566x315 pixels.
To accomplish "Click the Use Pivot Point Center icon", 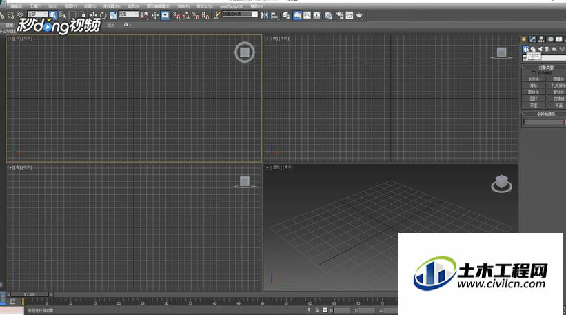I will 144,15.
